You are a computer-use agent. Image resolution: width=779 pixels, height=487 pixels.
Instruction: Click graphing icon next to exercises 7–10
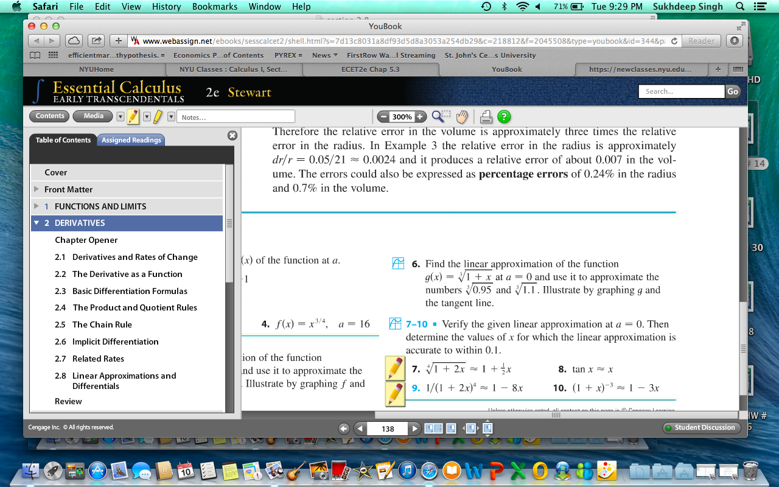395,323
